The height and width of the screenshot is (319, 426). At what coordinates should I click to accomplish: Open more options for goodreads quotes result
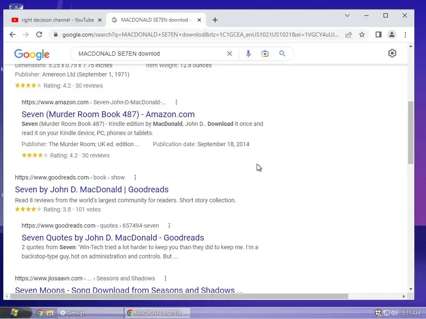[x=169, y=226]
